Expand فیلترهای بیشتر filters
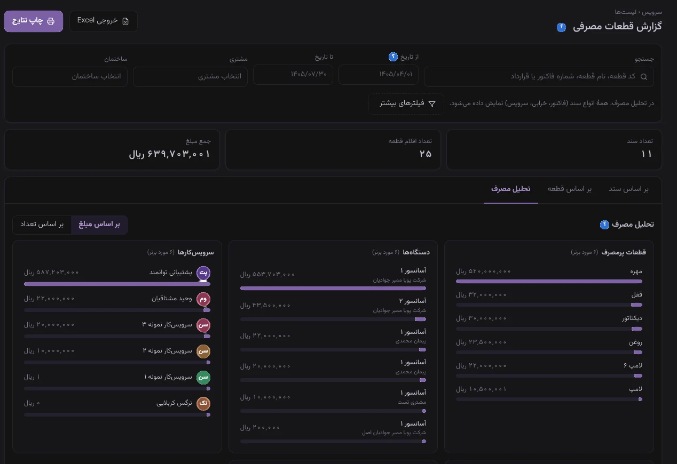The image size is (677, 464). pos(406,103)
